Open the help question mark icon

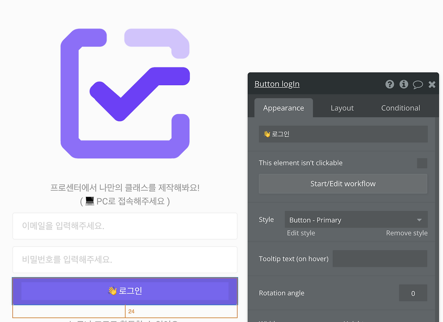[390, 84]
